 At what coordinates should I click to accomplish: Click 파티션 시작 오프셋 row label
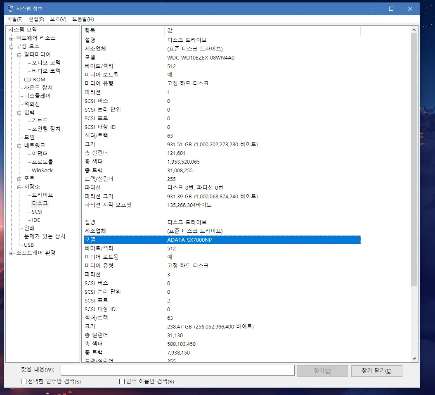pyautogui.click(x=108, y=205)
